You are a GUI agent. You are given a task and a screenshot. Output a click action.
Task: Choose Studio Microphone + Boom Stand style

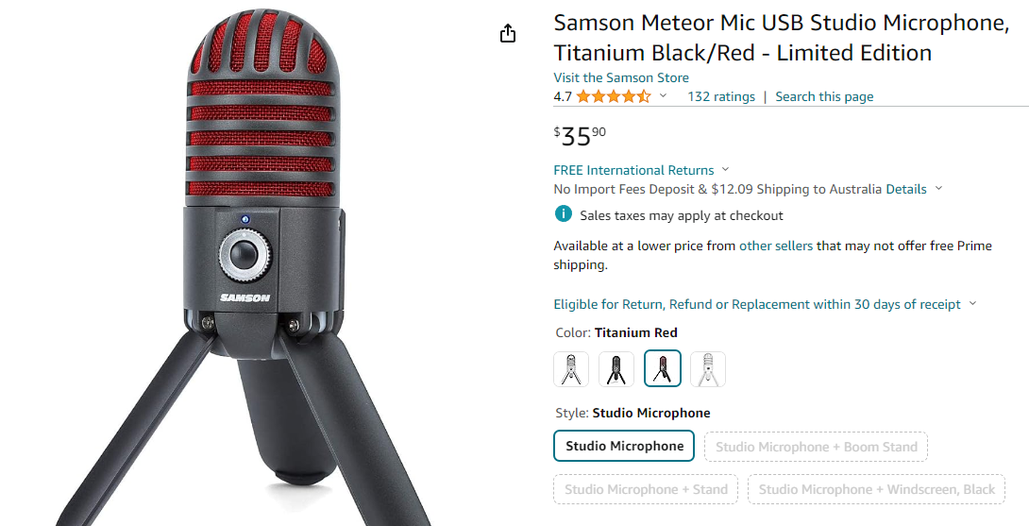pos(817,447)
